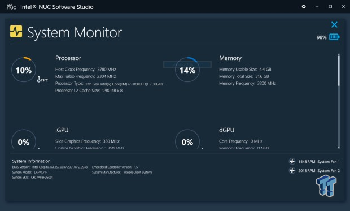The image size is (350, 211).
Task: Click the System Monitor title text
Action: [x=75, y=32]
